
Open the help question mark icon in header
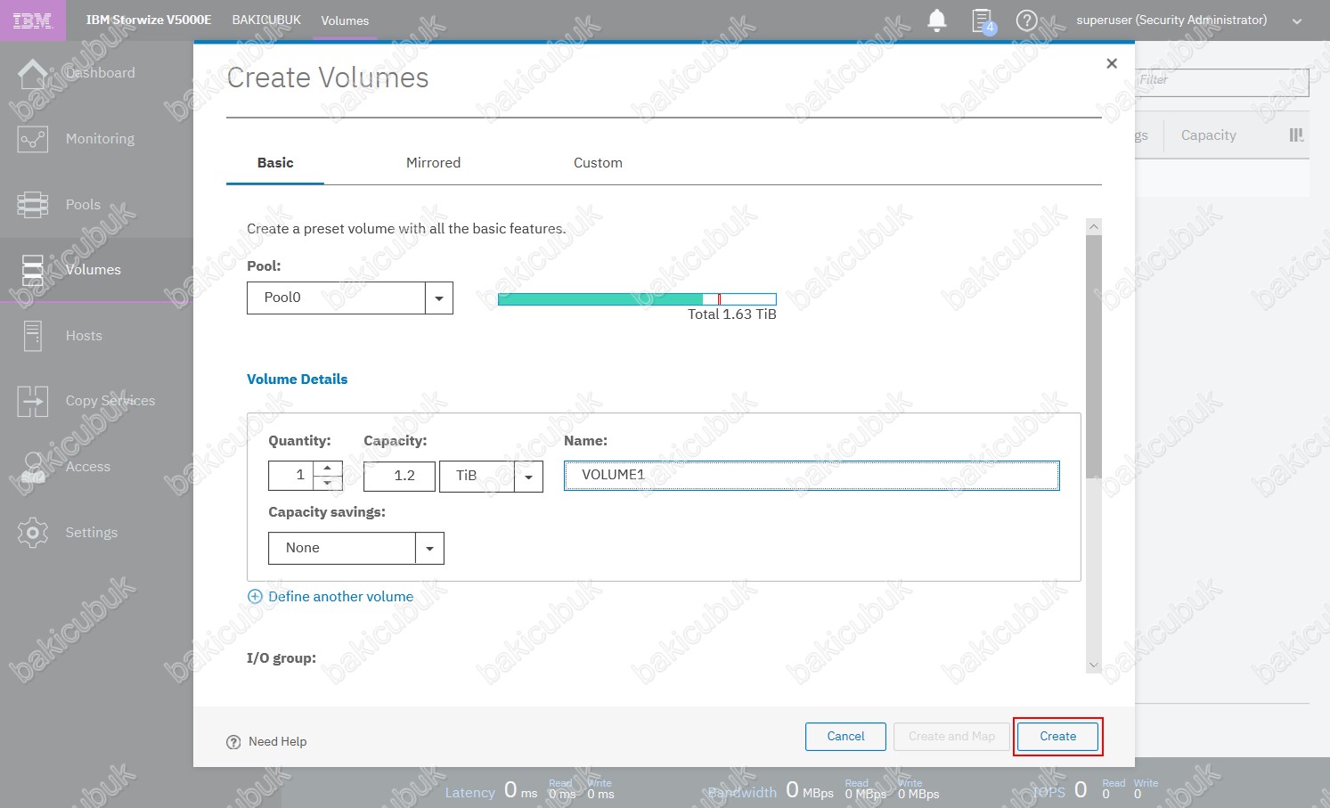click(1026, 20)
